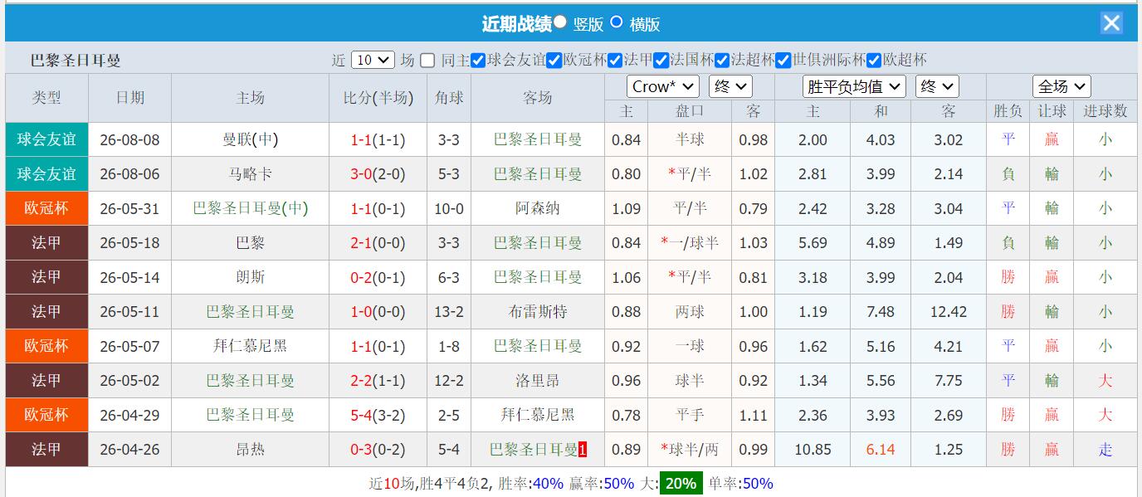
Task: Click the 13-2 corner count
Action: click(x=449, y=312)
